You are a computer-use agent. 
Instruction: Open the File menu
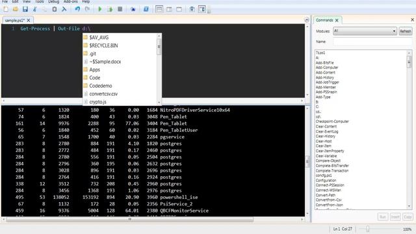tap(5, 1)
